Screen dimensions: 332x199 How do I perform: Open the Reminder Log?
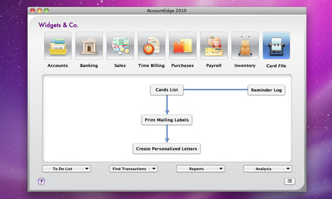[266, 90]
